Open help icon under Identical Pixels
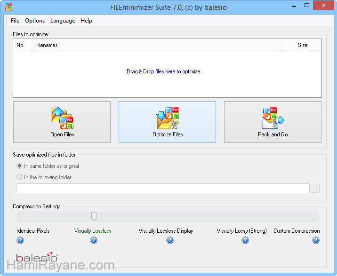Viewport: 337px width, 276px height. (x=20, y=240)
